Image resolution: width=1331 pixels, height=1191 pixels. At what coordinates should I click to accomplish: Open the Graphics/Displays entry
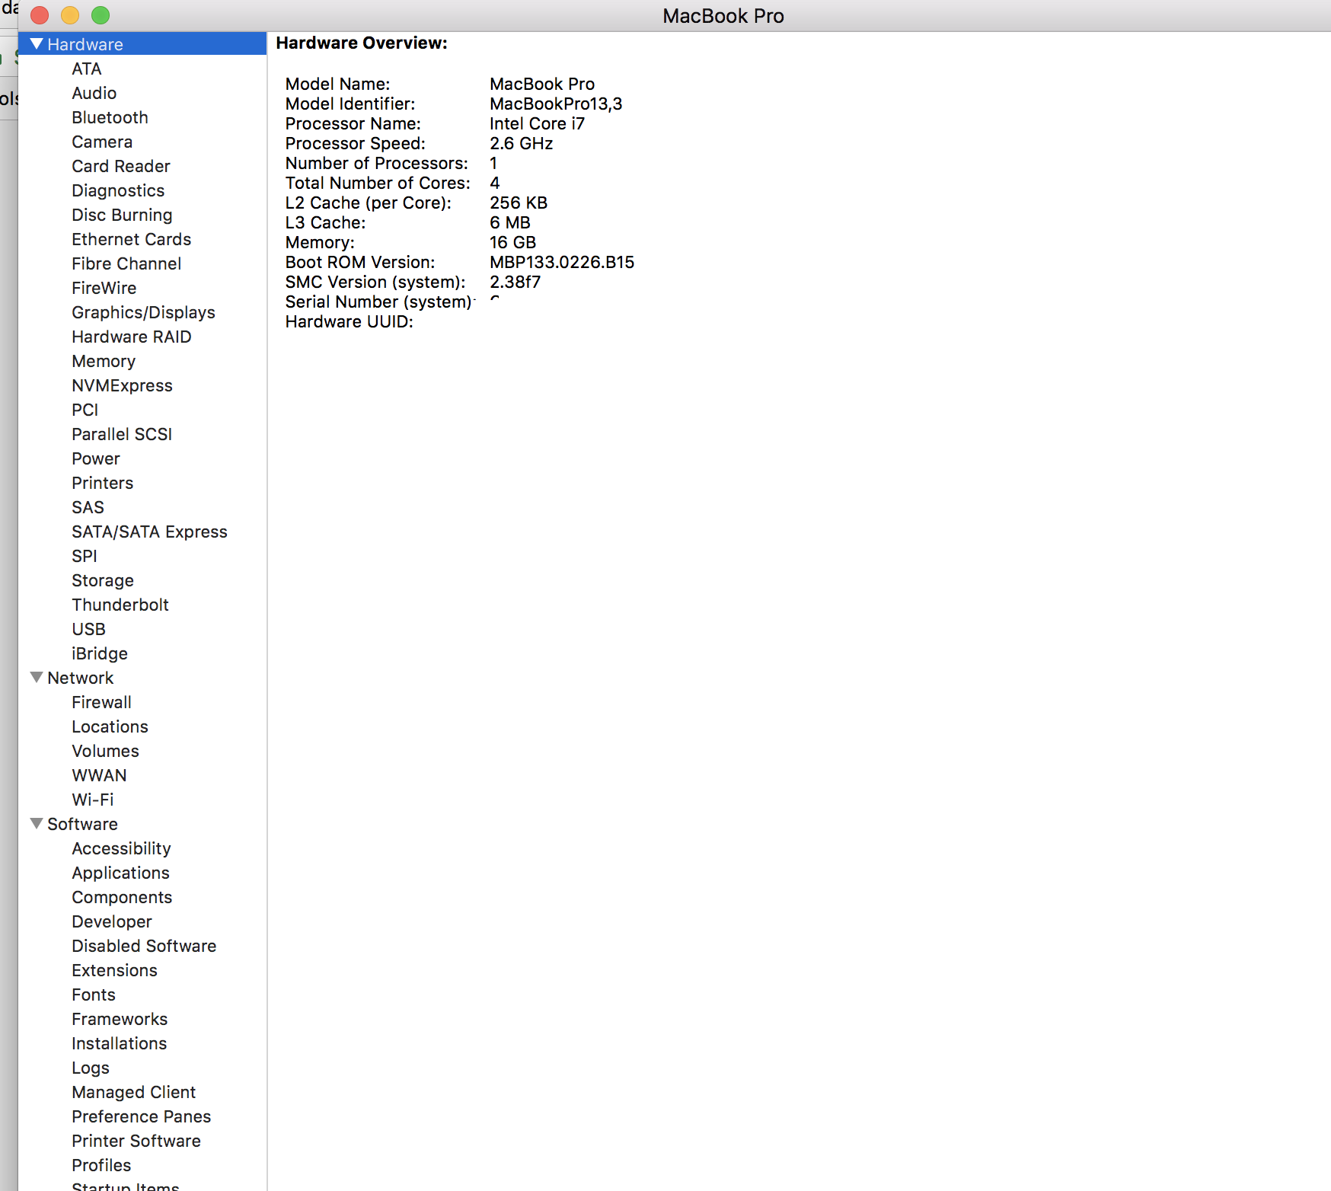(143, 312)
